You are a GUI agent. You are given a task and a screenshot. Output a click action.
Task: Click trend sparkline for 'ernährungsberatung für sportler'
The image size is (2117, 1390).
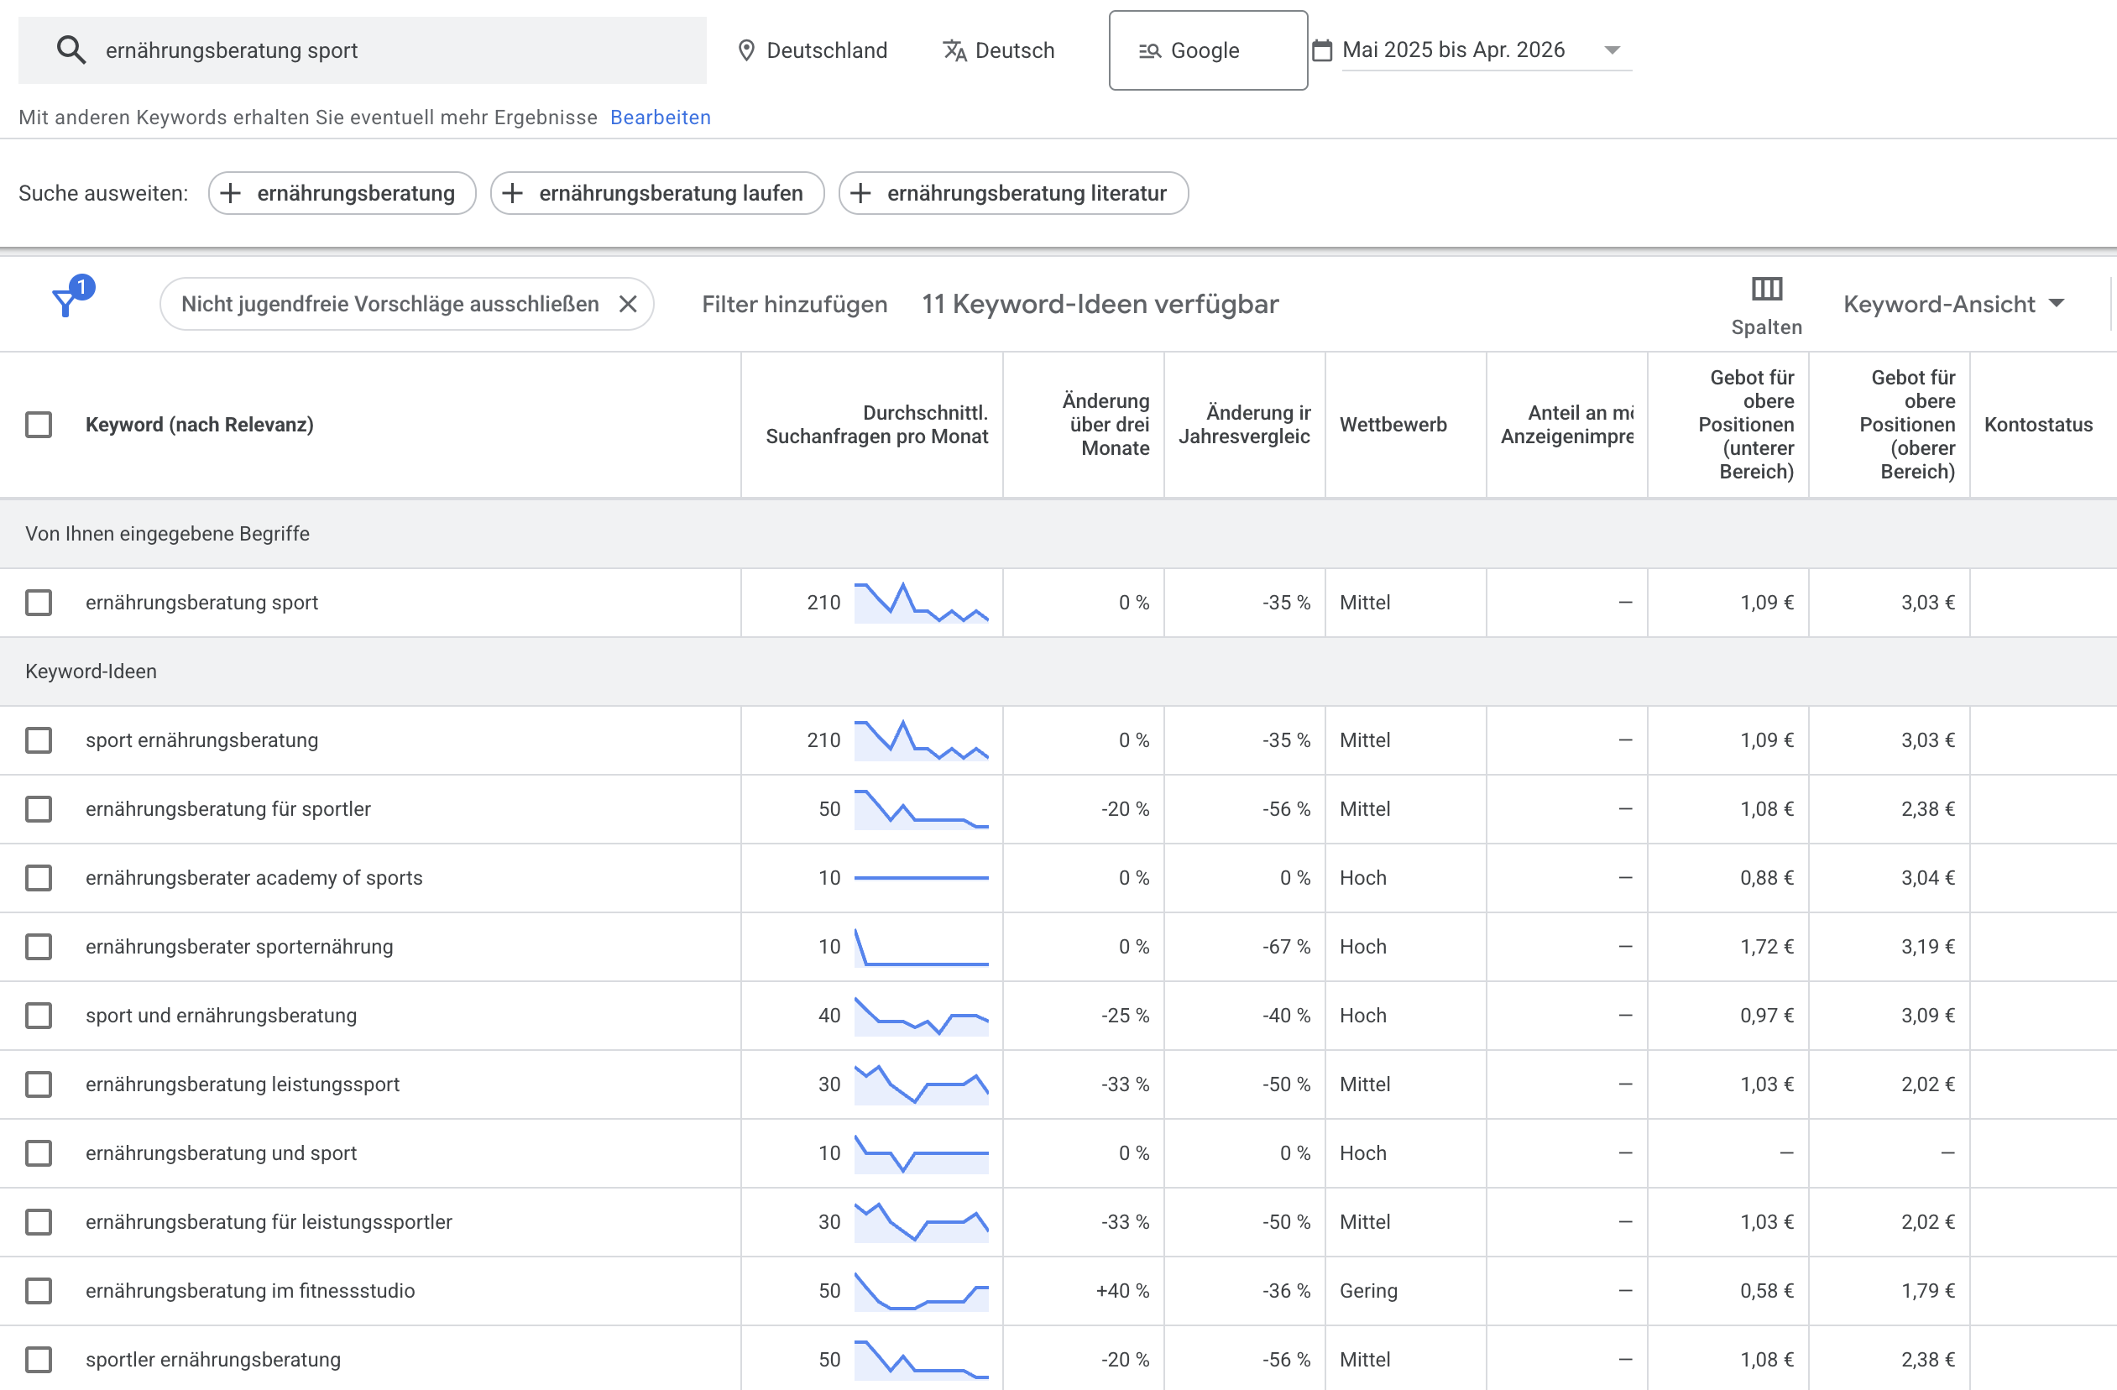coord(921,808)
